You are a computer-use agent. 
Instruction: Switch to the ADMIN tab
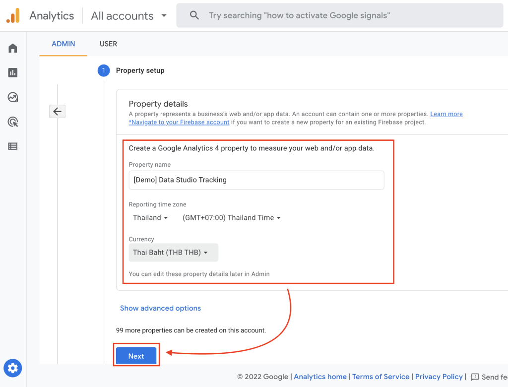(63, 44)
